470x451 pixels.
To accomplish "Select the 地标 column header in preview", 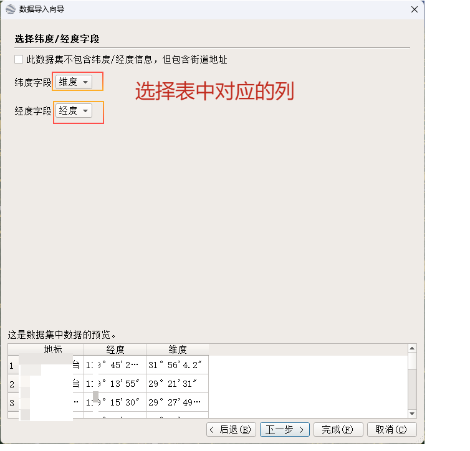I will click(x=53, y=349).
